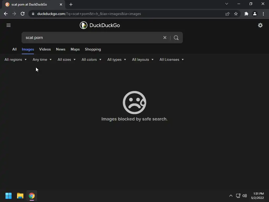Launch File Explorer from taskbar
269x202 pixels.
coord(20,196)
